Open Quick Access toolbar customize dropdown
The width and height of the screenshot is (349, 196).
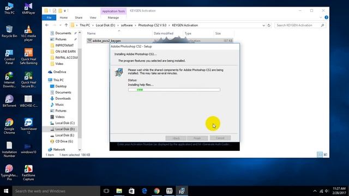click(x=65, y=11)
